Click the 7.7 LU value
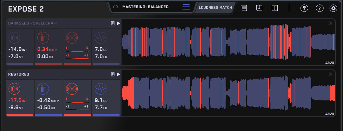This screenshot has height=131, width=343. 101,108
